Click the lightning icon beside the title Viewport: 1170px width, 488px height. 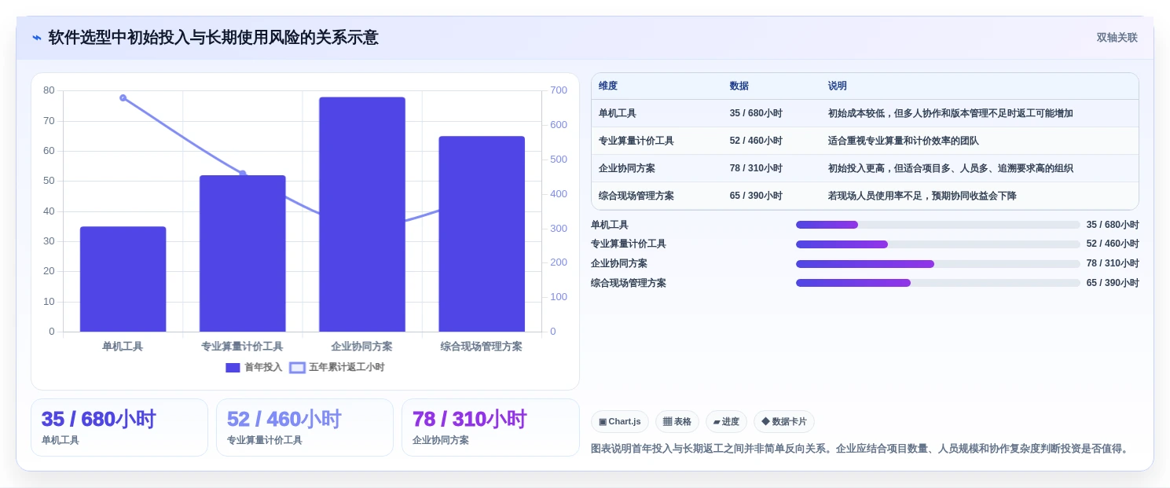(x=36, y=38)
